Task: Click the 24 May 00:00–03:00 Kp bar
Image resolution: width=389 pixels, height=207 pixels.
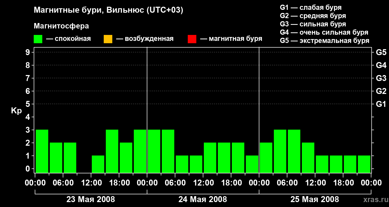Action: point(154,151)
